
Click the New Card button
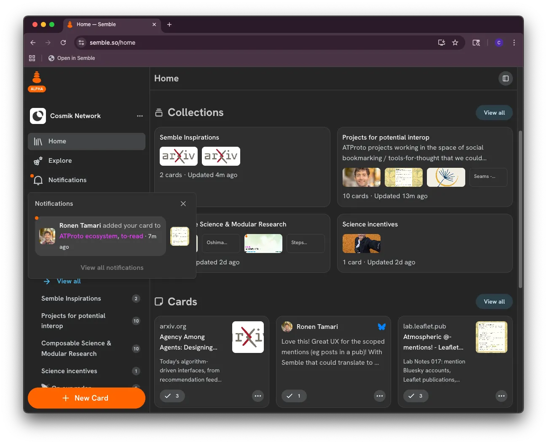pos(86,398)
